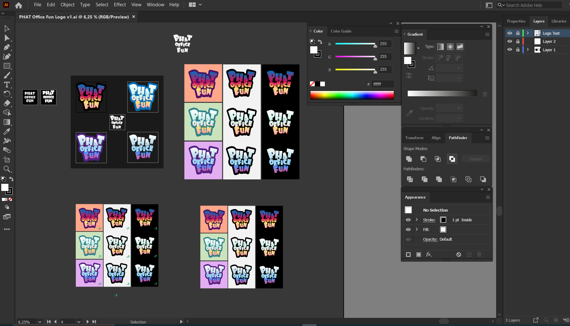
Task: Click the Unite shape mode icon
Action: tap(409, 159)
